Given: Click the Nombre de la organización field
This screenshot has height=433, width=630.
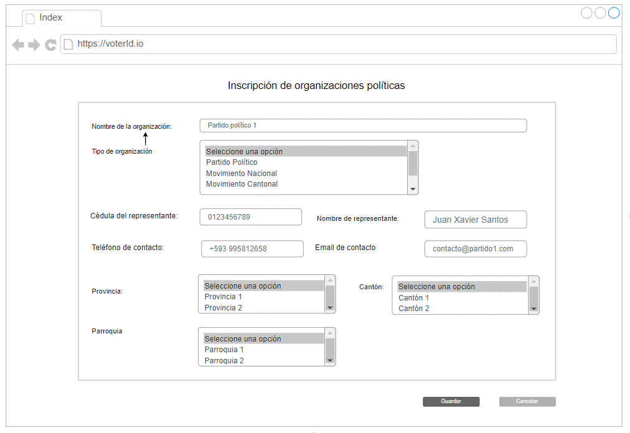Looking at the screenshot, I should pyautogui.click(x=363, y=125).
